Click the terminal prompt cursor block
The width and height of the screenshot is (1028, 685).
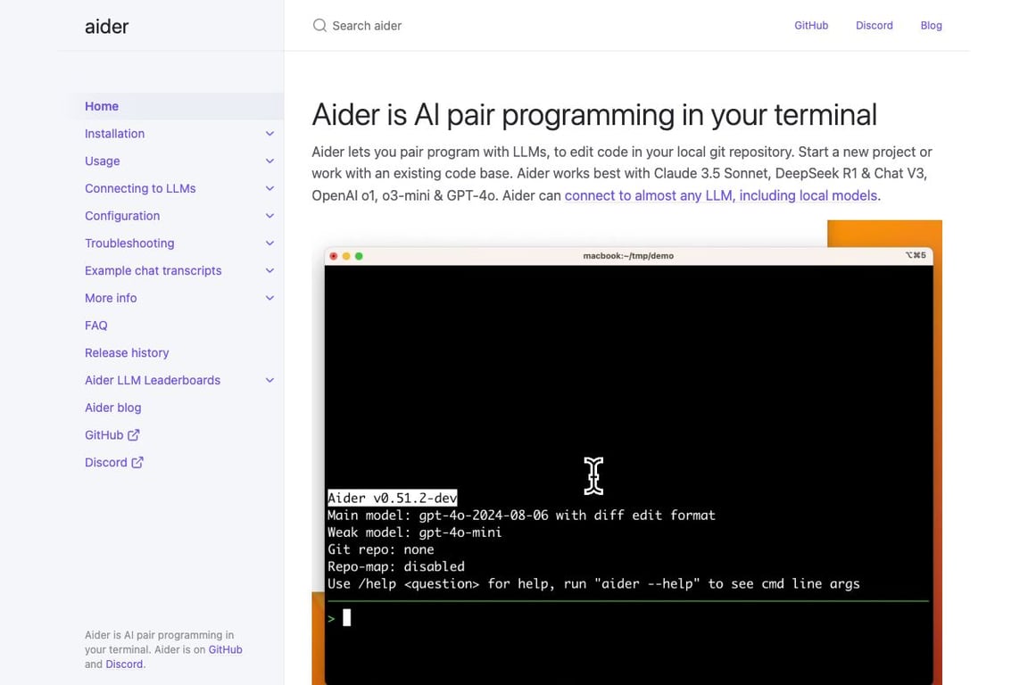347,617
